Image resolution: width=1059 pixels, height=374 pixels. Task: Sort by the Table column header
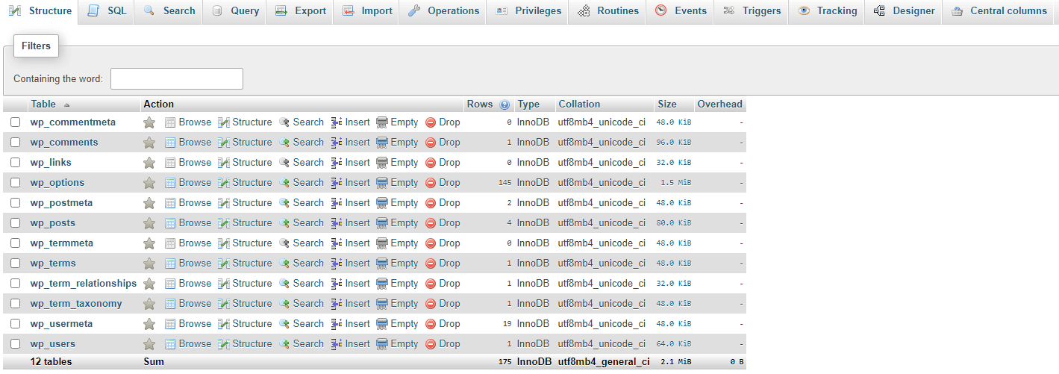43,105
